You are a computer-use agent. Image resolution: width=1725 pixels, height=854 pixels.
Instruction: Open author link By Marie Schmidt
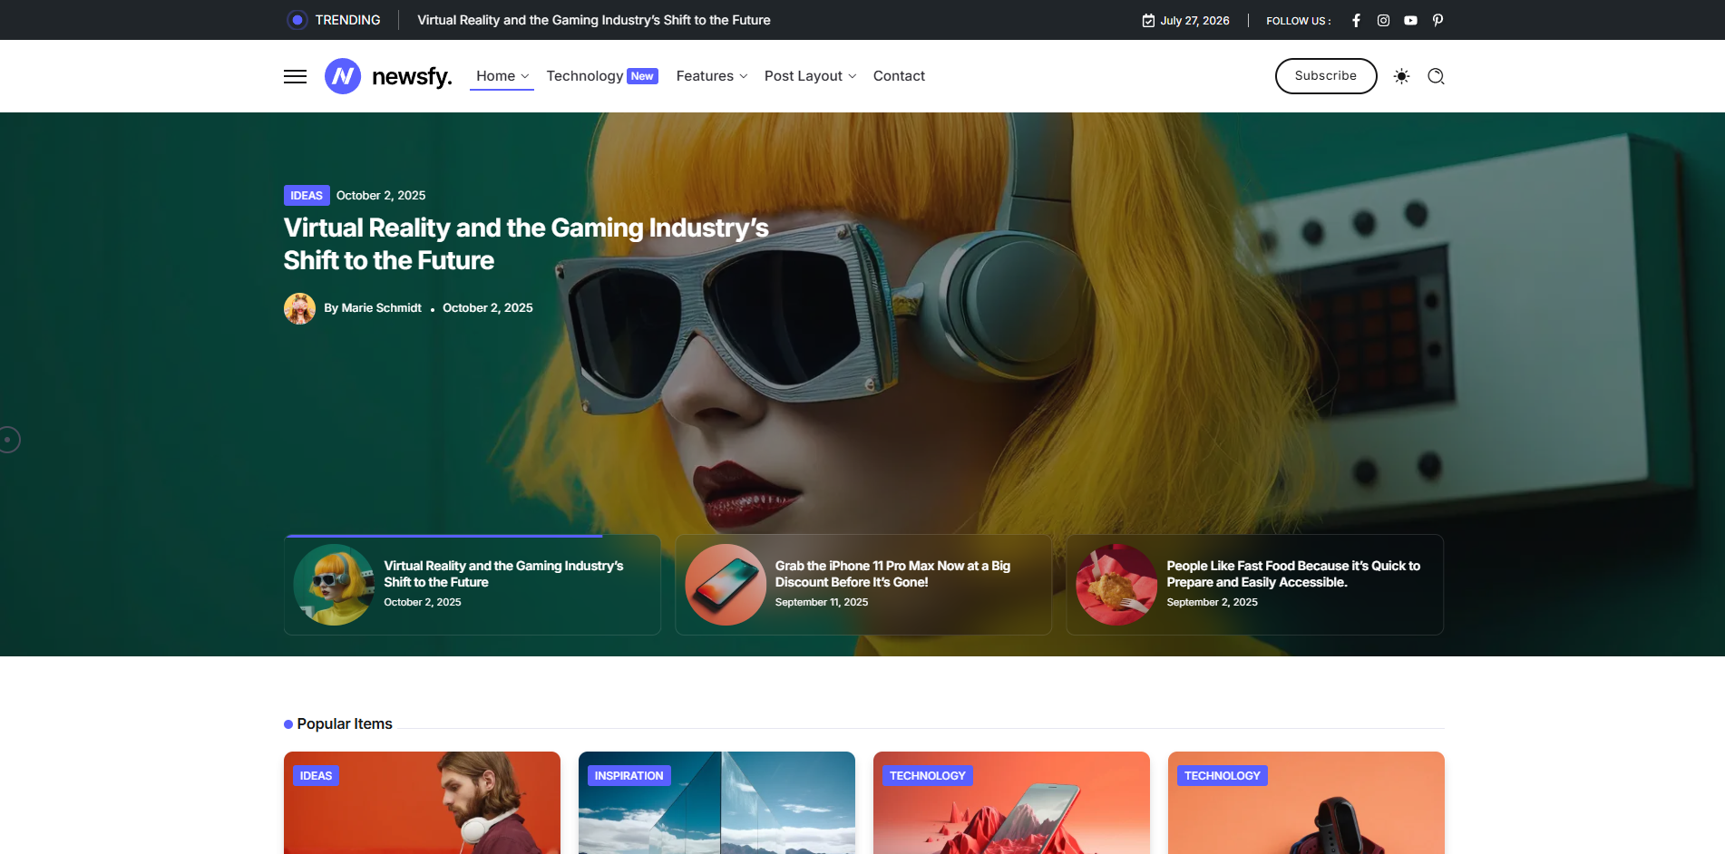tap(373, 308)
